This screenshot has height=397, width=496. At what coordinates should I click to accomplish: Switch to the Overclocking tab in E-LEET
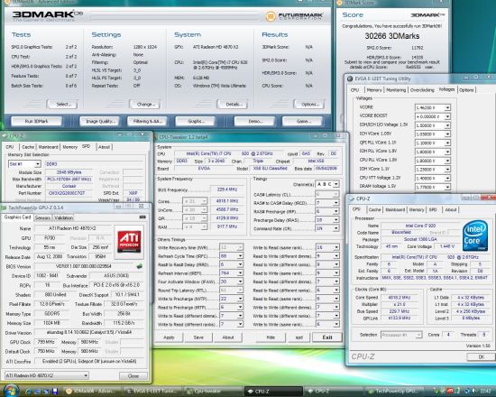click(422, 90)
